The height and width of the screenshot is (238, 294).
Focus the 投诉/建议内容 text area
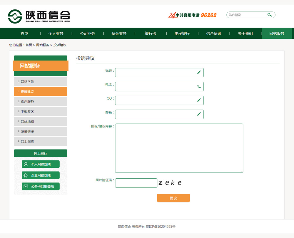pyautogui.click(x=179, y=148)
